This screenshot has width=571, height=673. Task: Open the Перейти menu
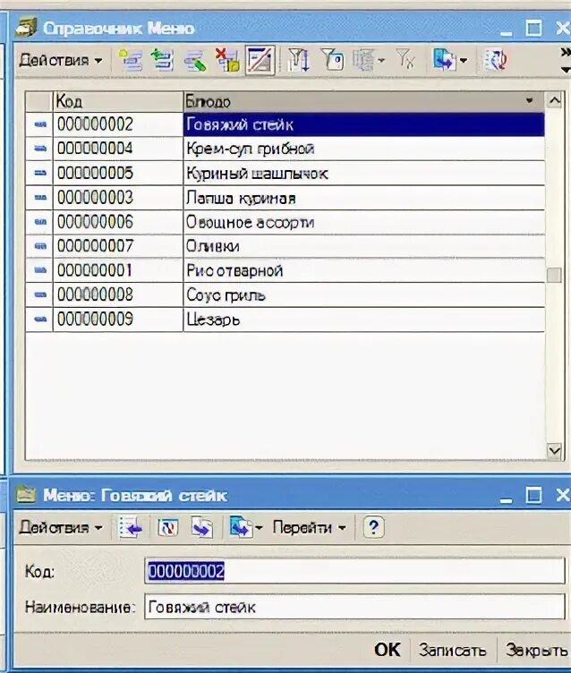click(309, 527)
